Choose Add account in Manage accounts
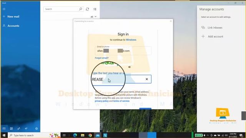Screen dimensions: 246x138 coord(212,36)
